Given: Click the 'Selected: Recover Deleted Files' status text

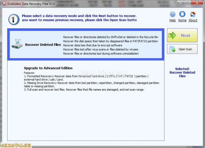Looking at the screenshot, I should point(182,73).
